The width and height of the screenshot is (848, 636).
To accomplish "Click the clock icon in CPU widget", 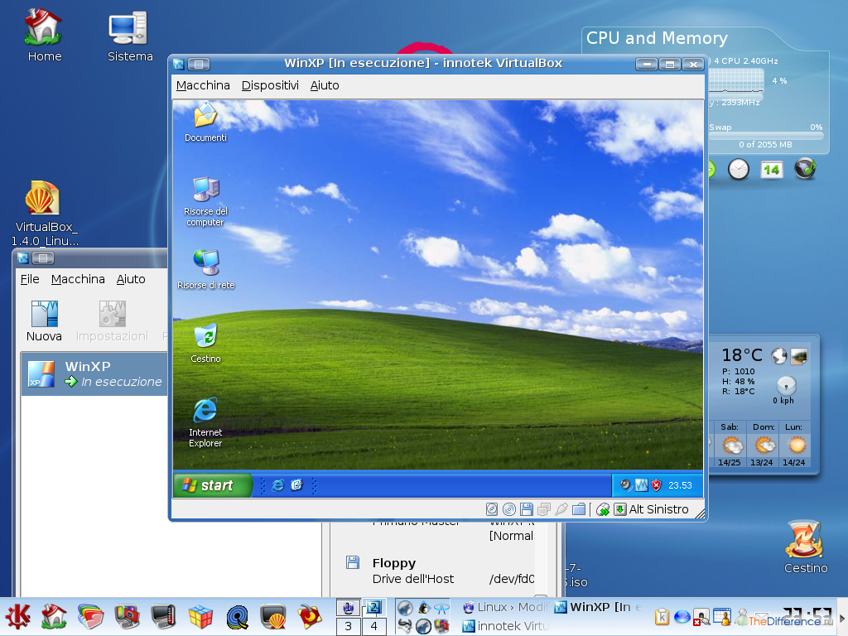I will pos(738,169).
